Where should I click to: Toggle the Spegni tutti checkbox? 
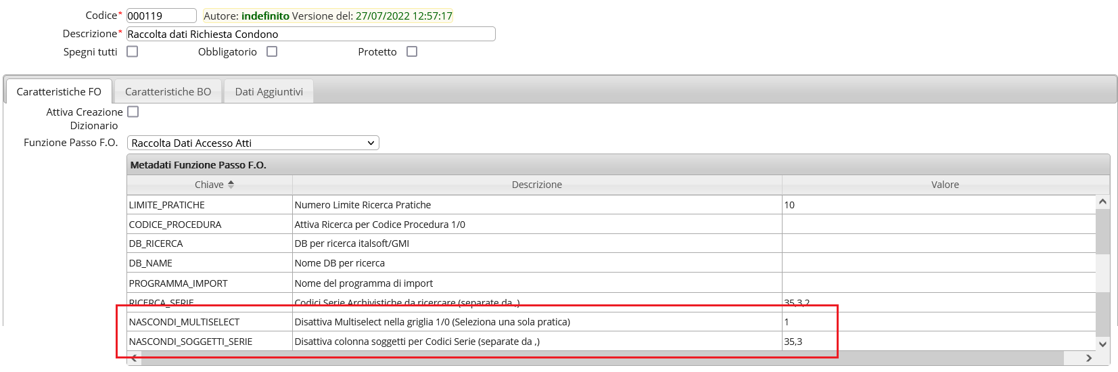coord(133,51)
